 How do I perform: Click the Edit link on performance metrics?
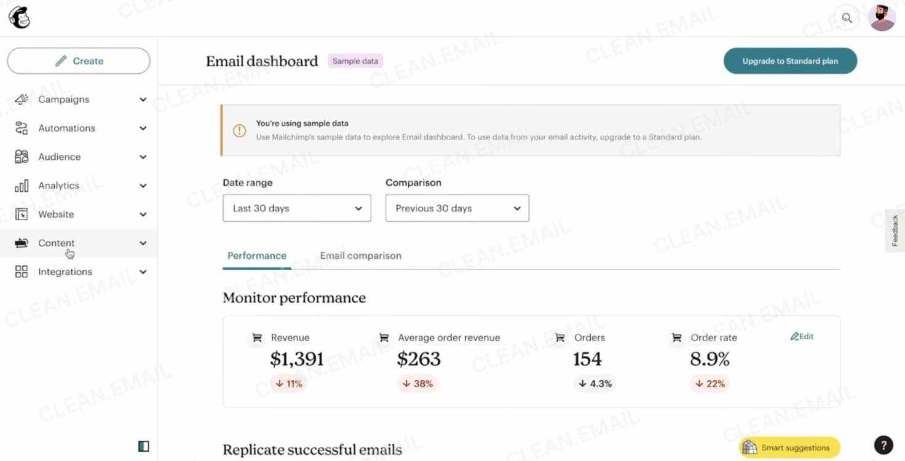(x=802, y=336)
